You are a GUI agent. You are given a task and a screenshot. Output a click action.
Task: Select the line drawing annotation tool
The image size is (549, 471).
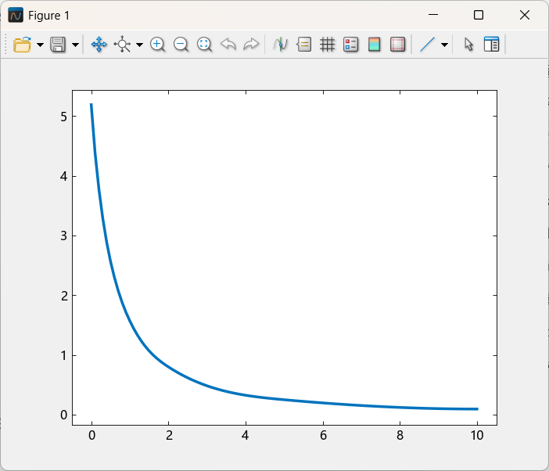[427, 45]
